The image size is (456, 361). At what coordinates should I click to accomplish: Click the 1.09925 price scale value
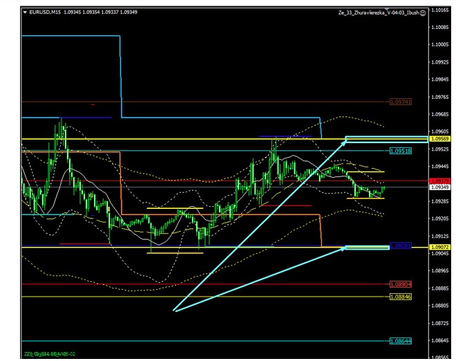click(439, 62)
